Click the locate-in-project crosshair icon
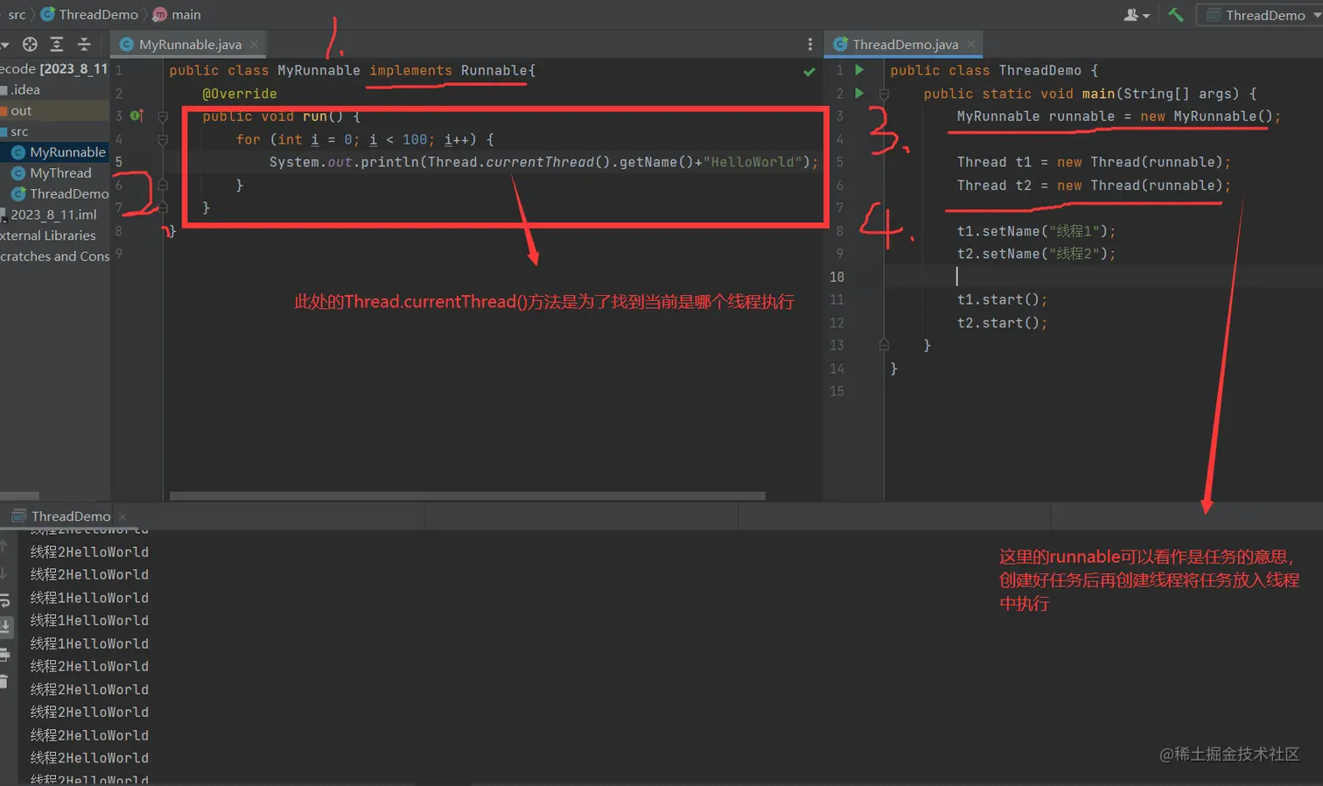The width and height of the screenshot is (1323, 786). [30, 44]
